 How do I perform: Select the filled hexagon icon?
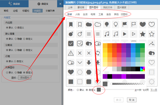pos(89,72)
